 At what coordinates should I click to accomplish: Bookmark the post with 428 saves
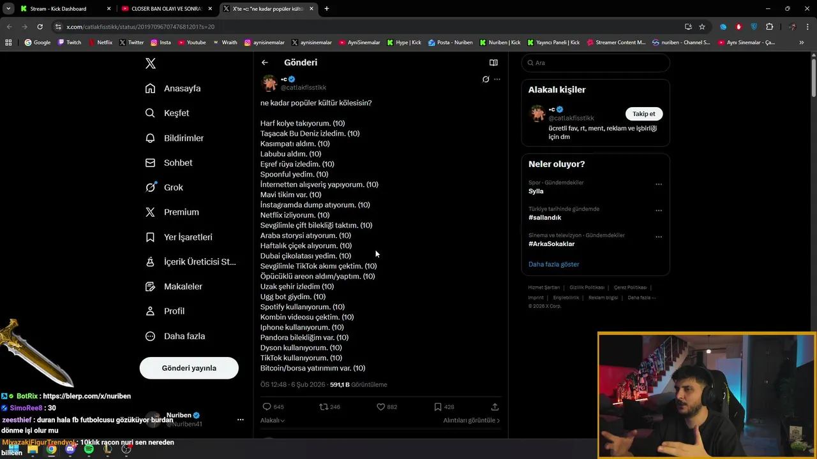click(437, 407)
